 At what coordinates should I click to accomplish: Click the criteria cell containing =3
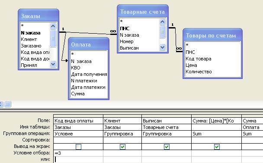pyautogui.click(x=78, y=153)
